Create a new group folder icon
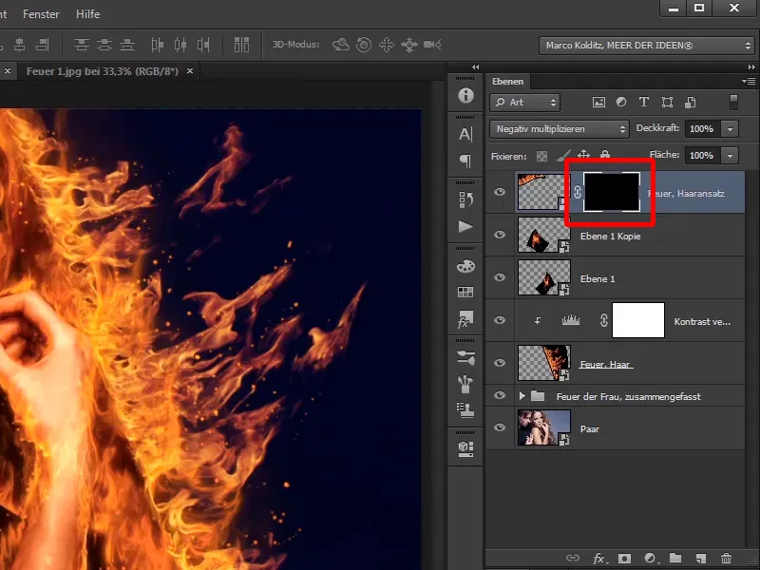 (675, 559)
